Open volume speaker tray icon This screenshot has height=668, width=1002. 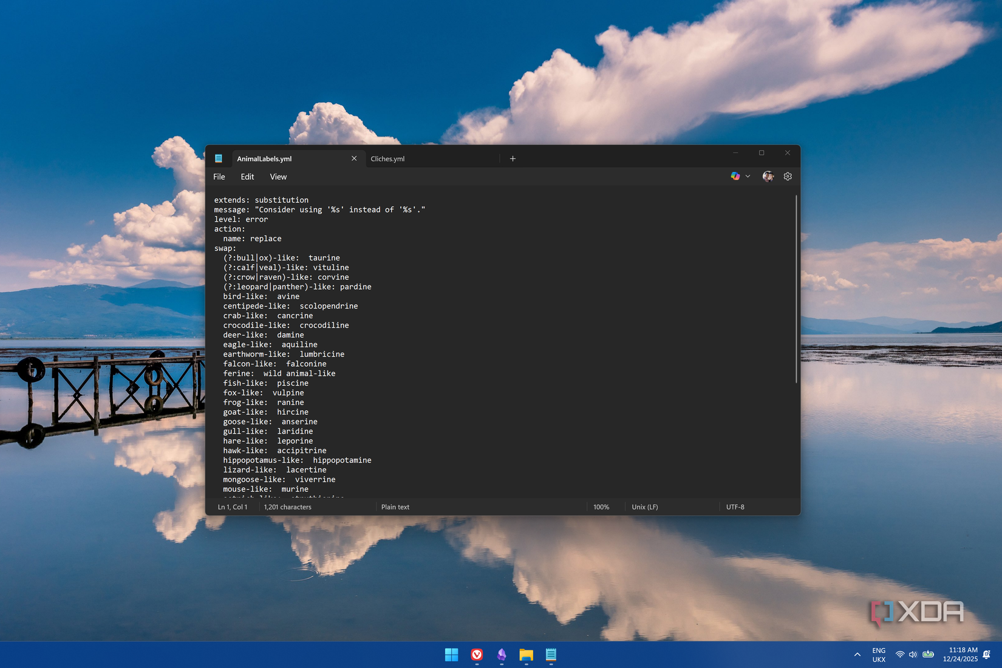coord(913,655)
